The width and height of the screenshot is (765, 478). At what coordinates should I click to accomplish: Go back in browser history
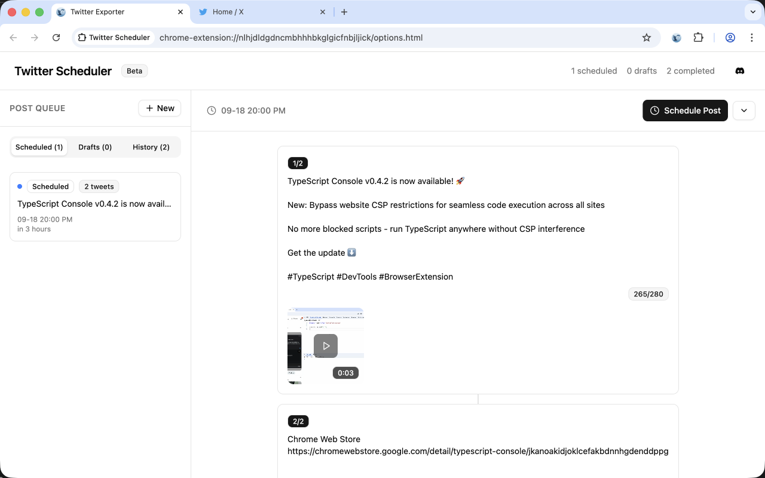coord(14,38)
